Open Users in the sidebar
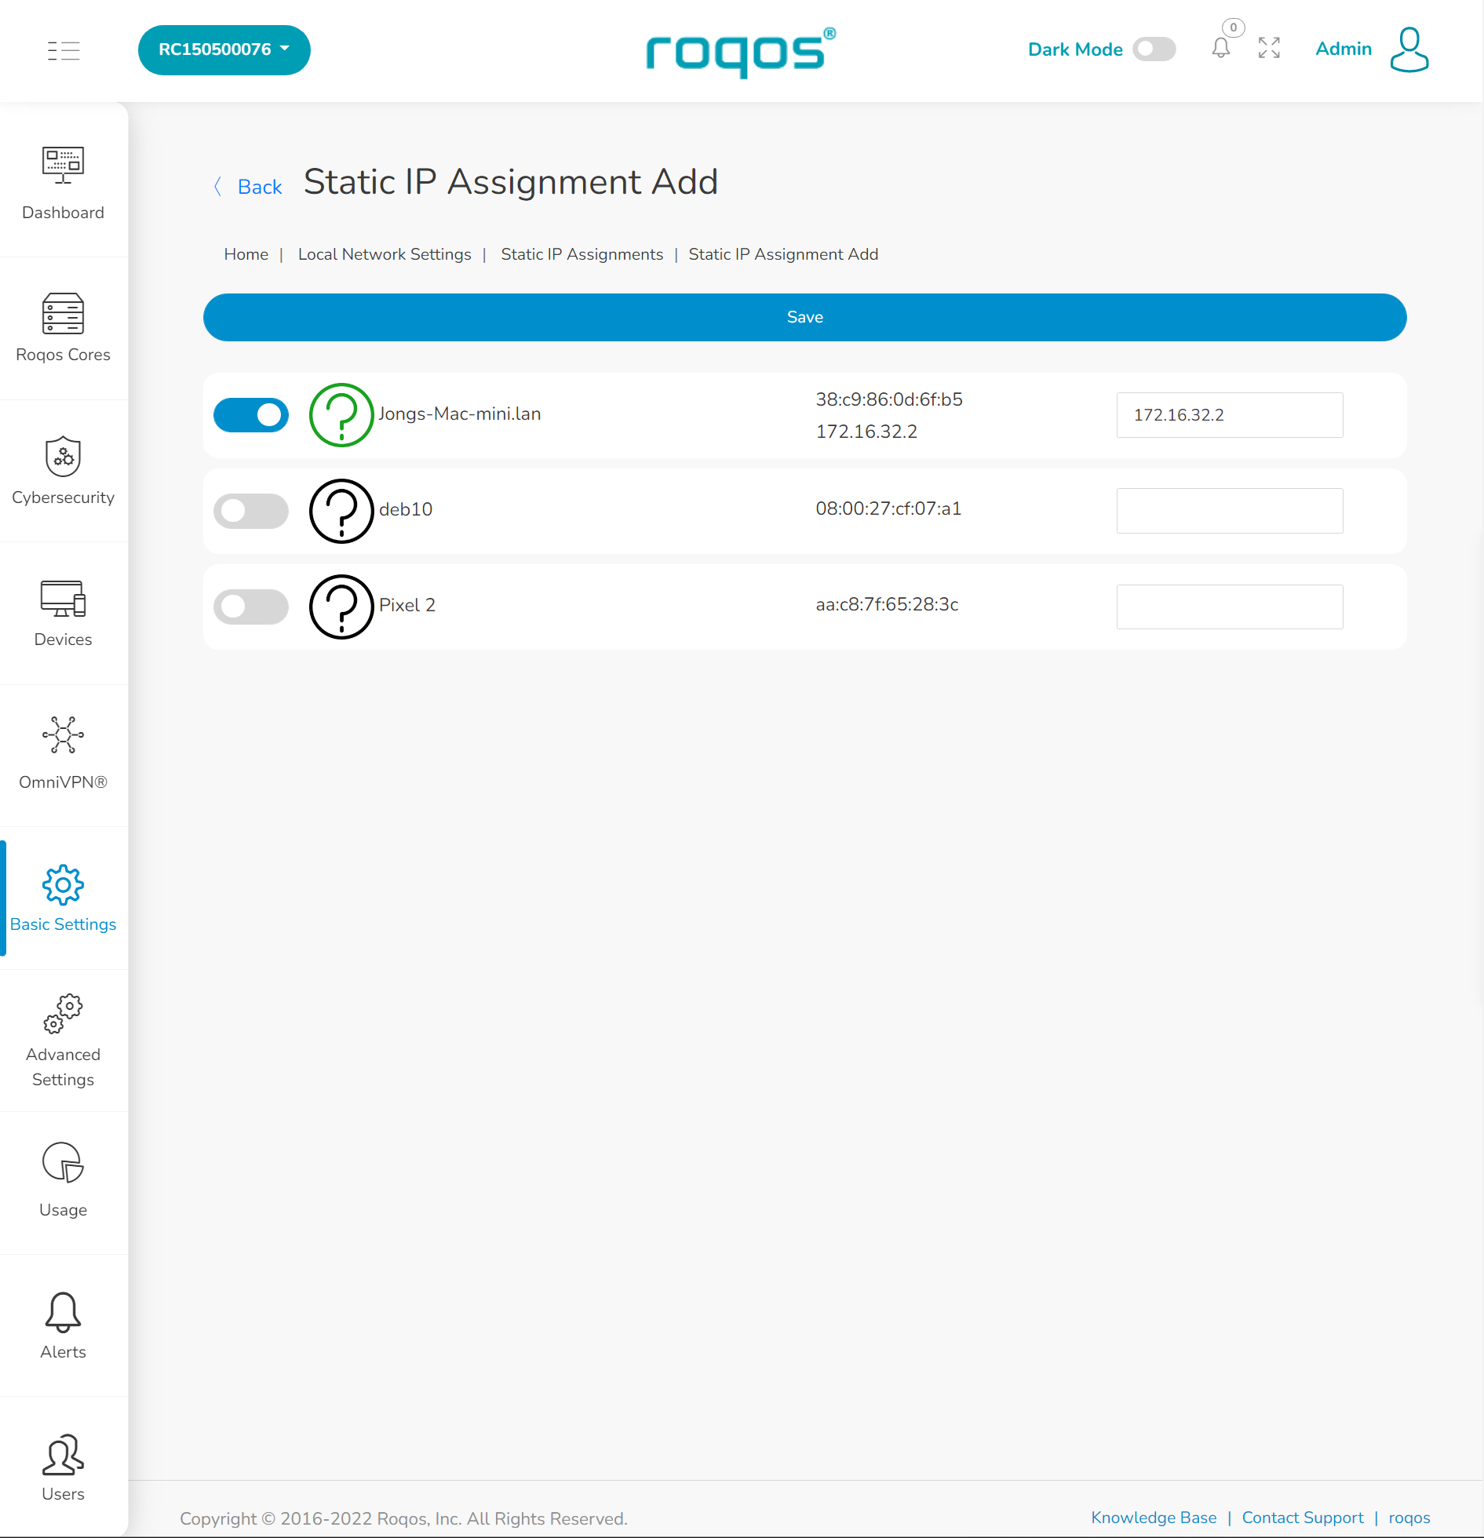 63,1467
